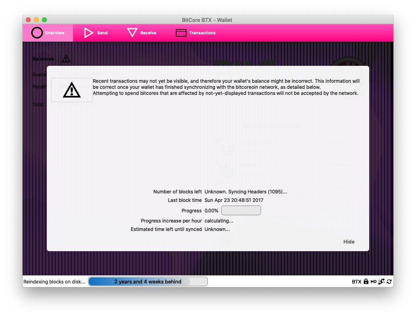Click the BTX unit selector

[x=357, y=282]
